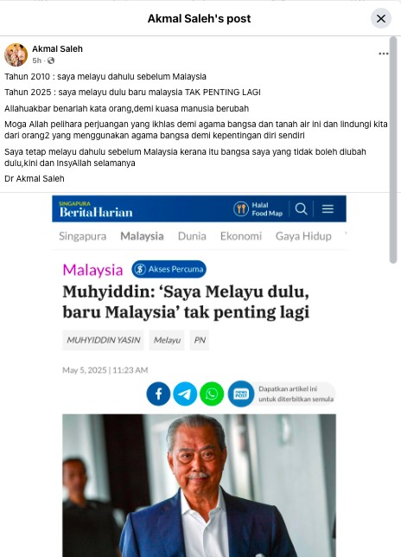This screenshot has width=401, height=557.
Task: Click the Melayu tag
Action: 167,340
